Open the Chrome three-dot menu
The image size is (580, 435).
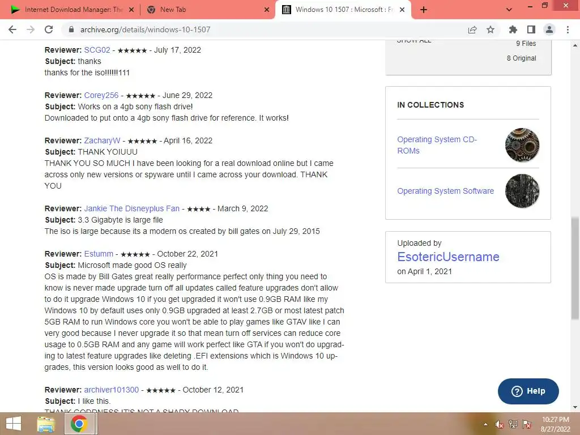click(x=568, y=29)
